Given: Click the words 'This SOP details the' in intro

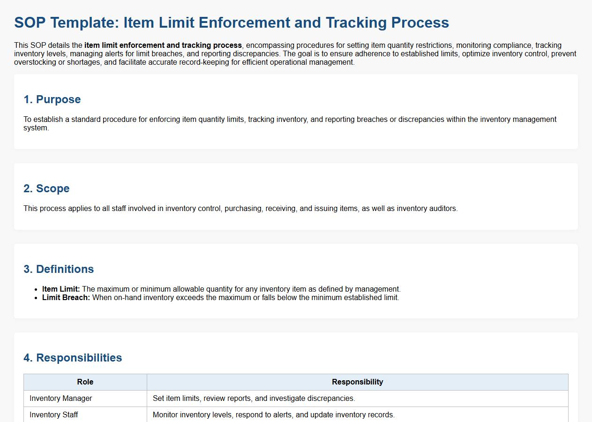Looking at the screenshot, I should point(49,45).
